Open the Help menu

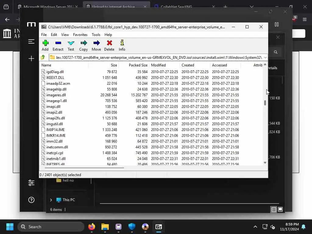click(x=108, y=35)
